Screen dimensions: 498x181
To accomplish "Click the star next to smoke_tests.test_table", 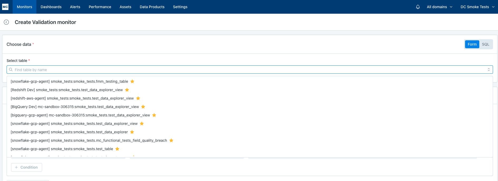I will [x=117, y=149].
